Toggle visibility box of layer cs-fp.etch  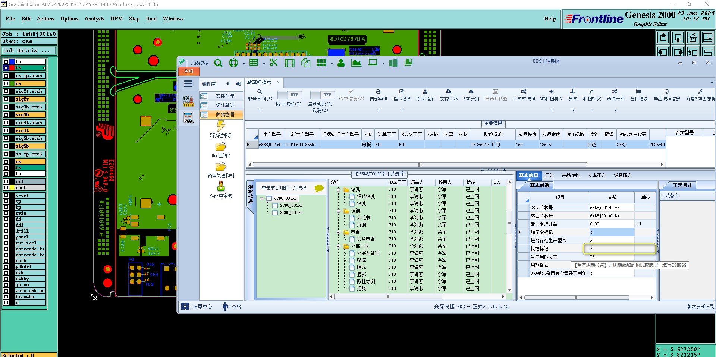(x=6, y=76)
